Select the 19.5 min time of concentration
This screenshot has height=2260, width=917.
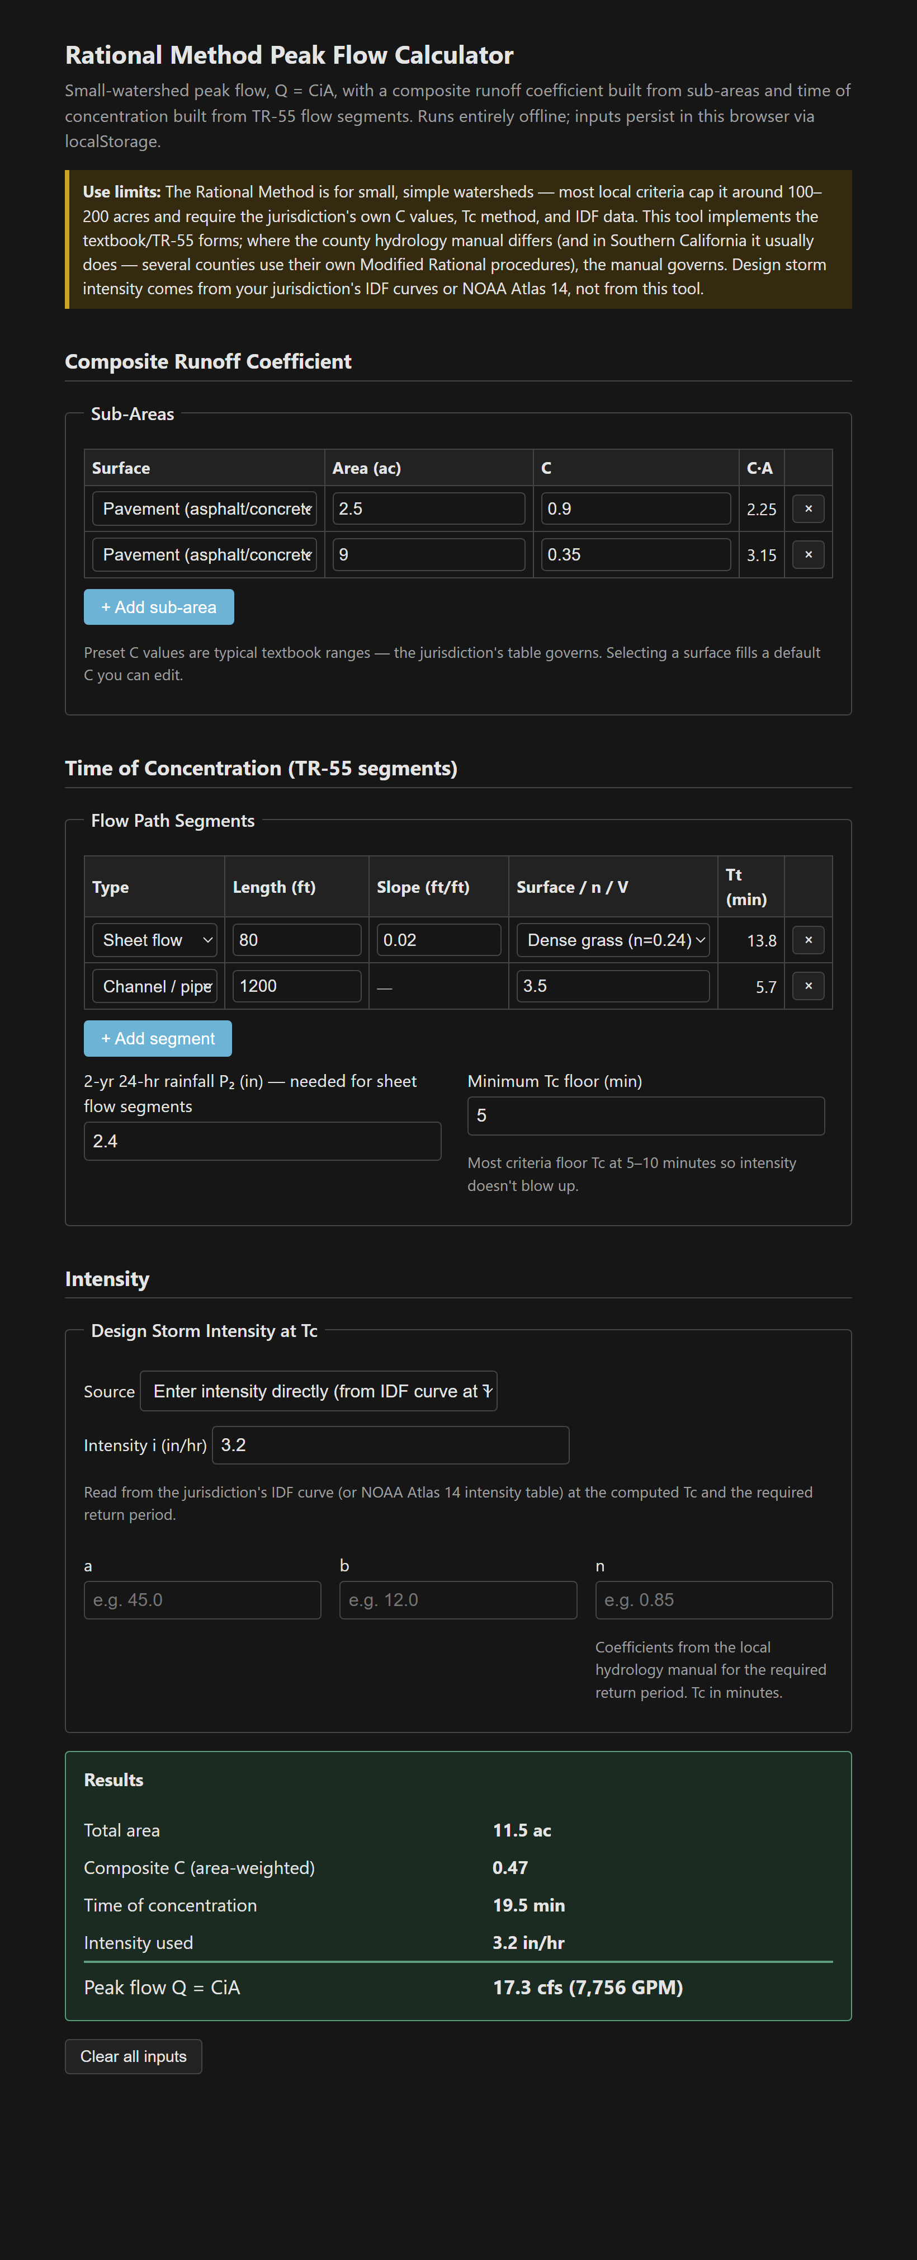pyautogui.click(x=528, y=1905)
